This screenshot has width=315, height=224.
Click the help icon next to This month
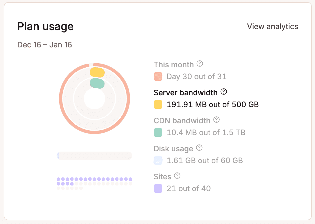coord(199,64)
